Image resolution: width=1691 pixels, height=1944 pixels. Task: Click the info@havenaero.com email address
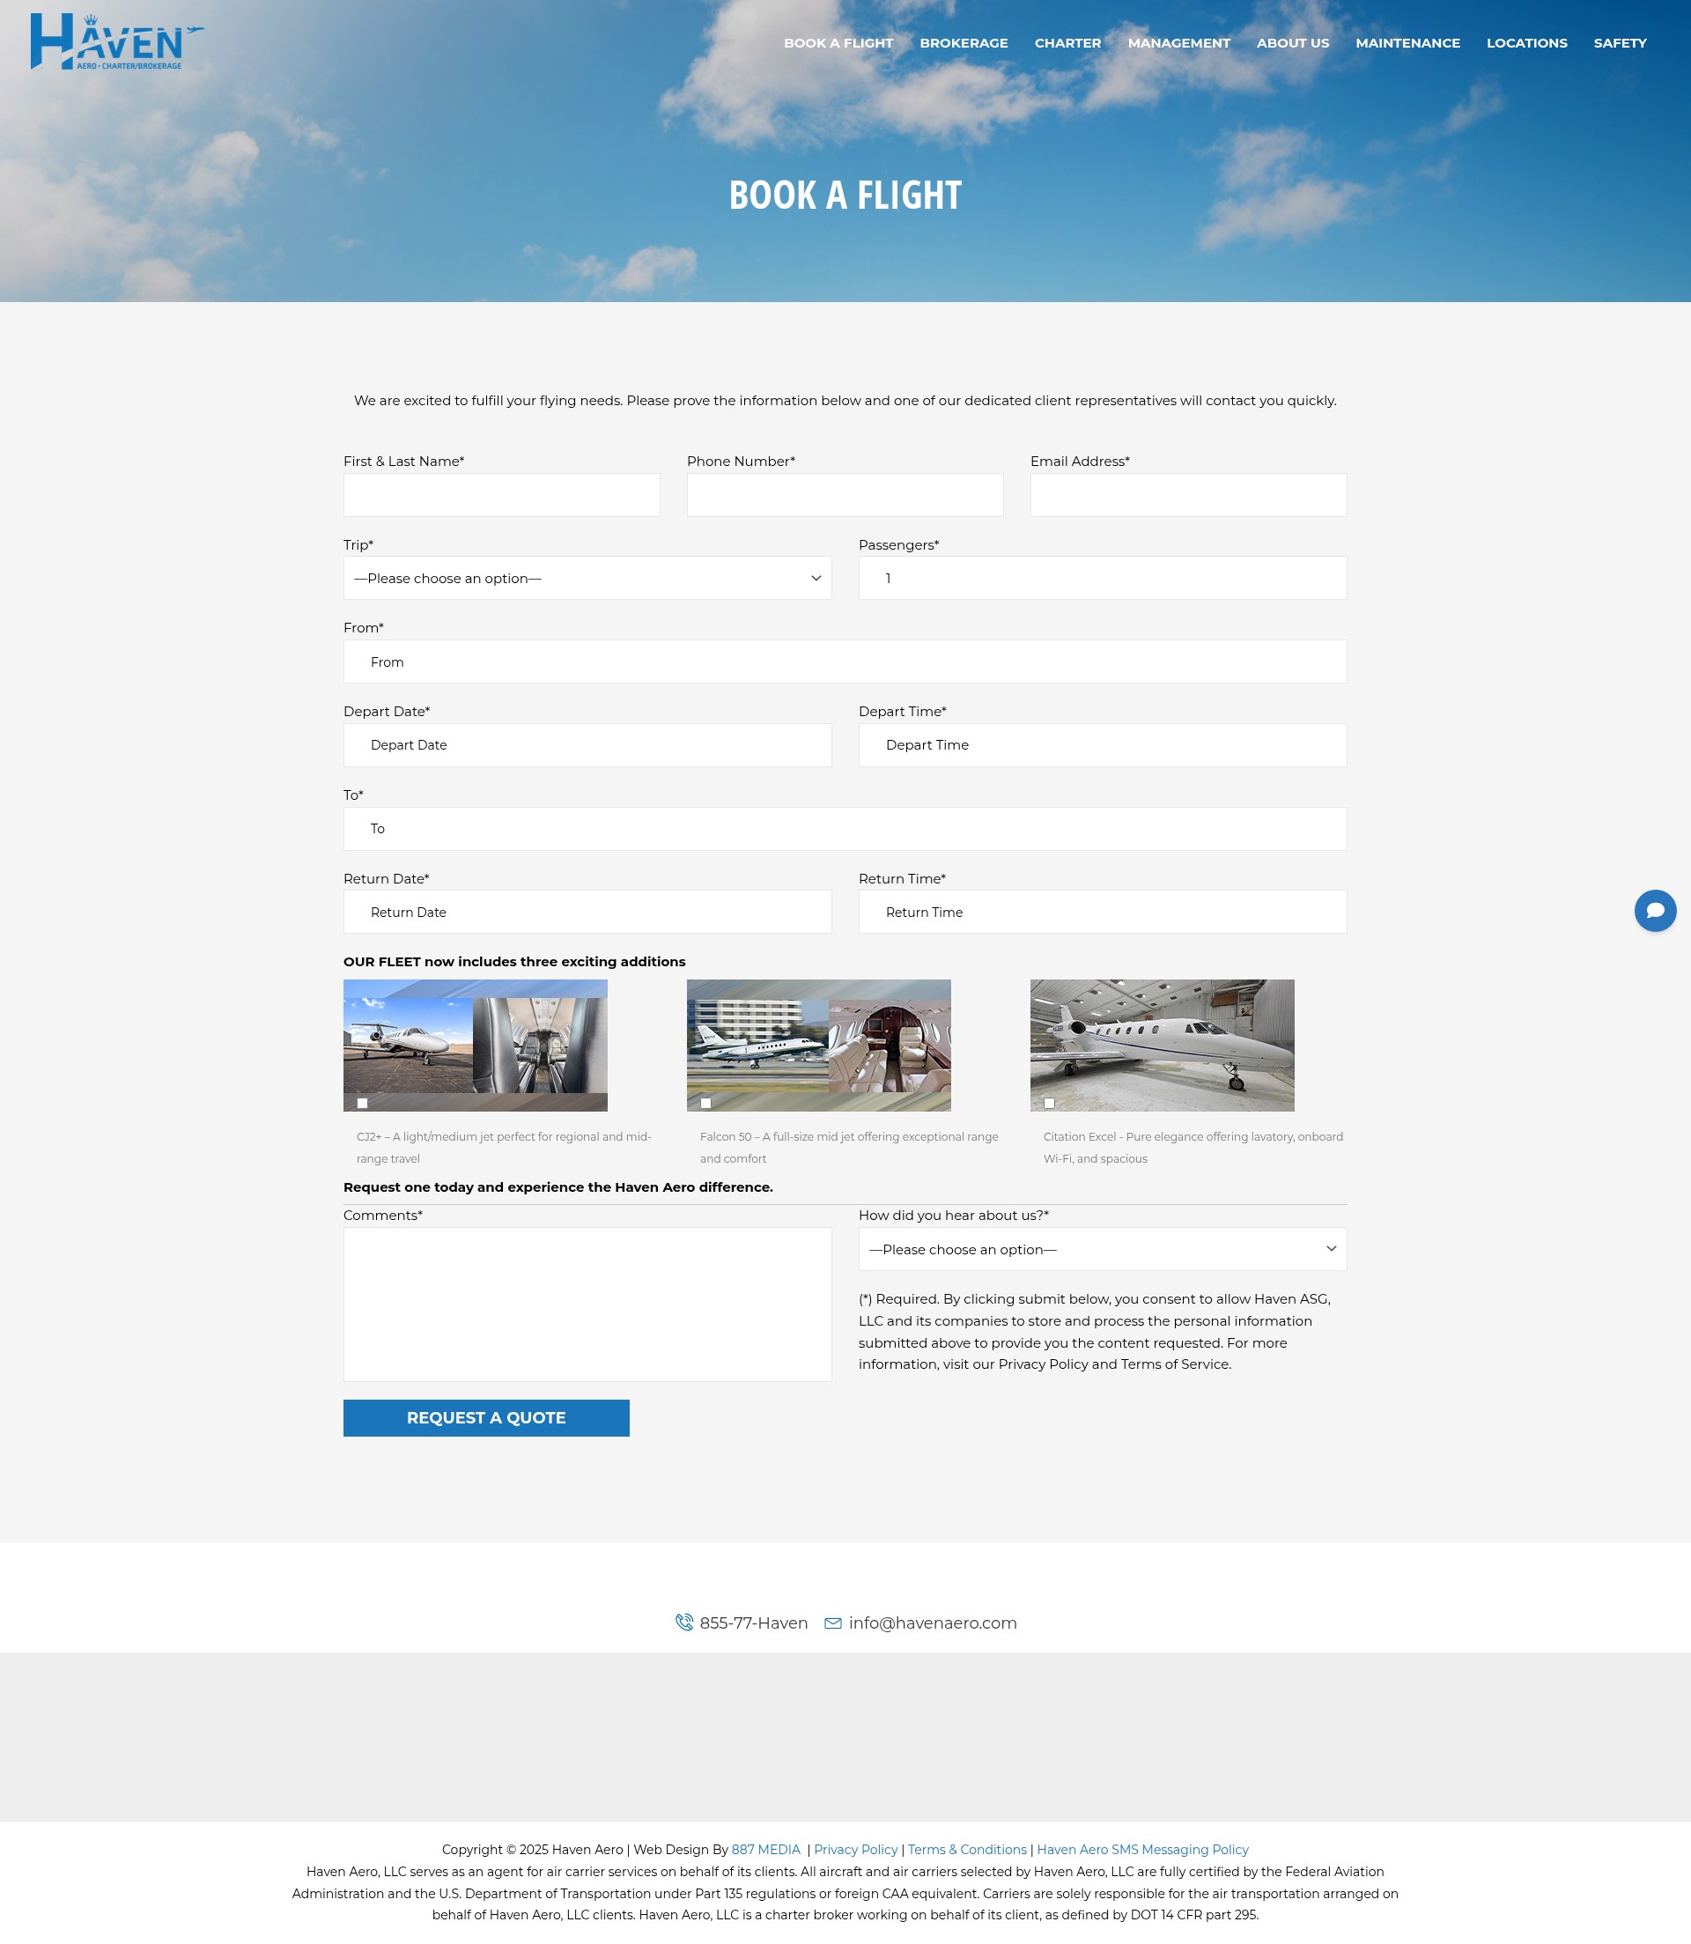pyautogui.click(x=933, y=1623)
